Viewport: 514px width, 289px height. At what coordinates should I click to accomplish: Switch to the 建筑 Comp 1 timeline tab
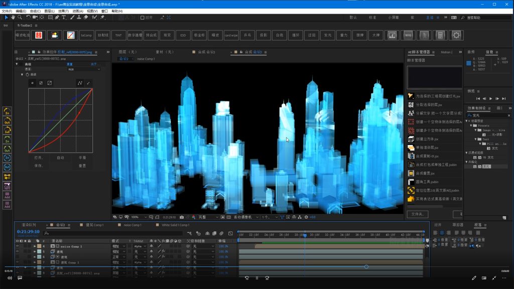[x=94, y=225]
